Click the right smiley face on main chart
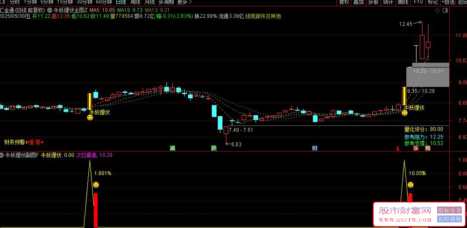467x228 pixels. pos(404,113)
